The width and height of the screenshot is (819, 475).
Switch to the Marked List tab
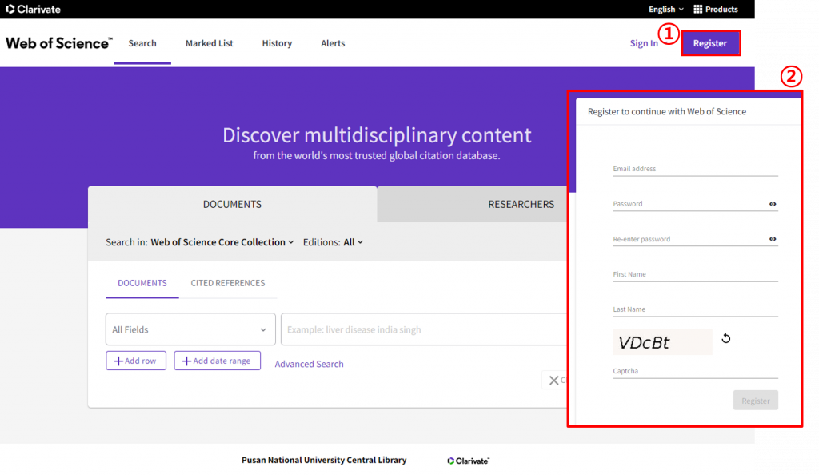pos(210,43)
